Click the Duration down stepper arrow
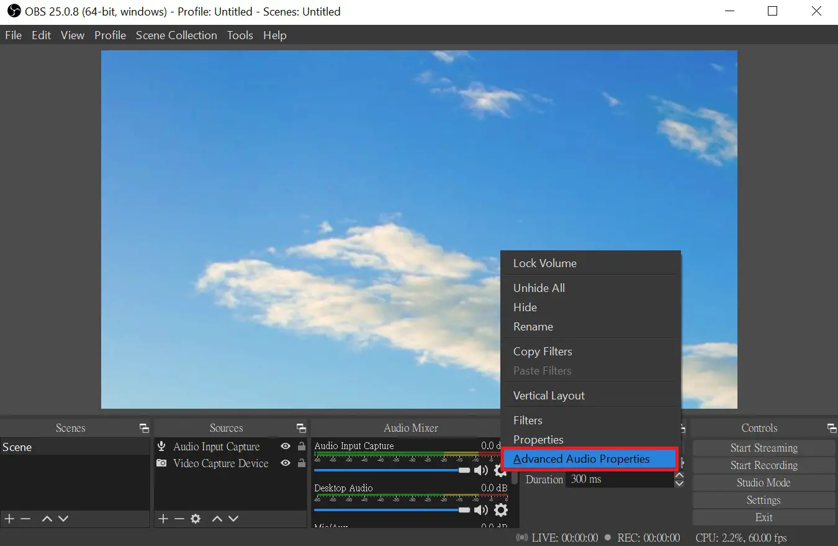This screenshot has width=838, height=546. point(679,483)
